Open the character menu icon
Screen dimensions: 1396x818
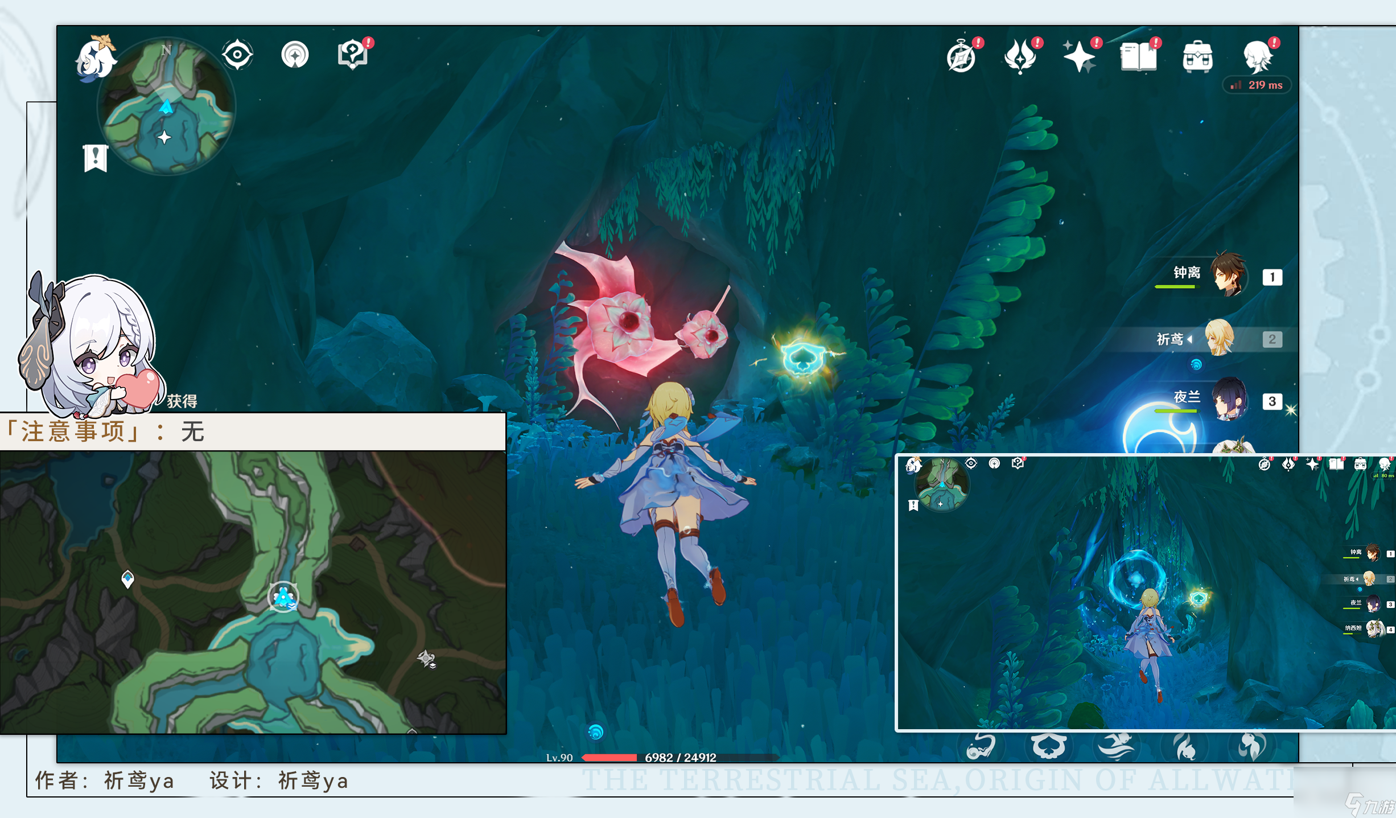(1258, 57)
